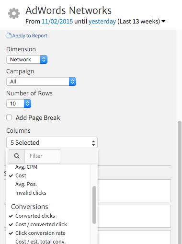Toggle the Add Page Break checkbox
Viewport: 182px width, 244px height.
pos(9,117)
